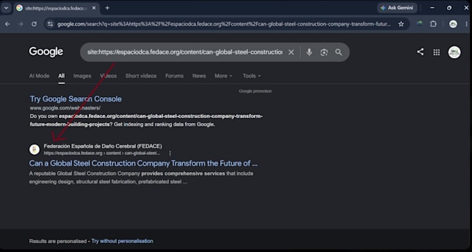Click the Google logo
The image size is (472, 252).
pos(46,52)
